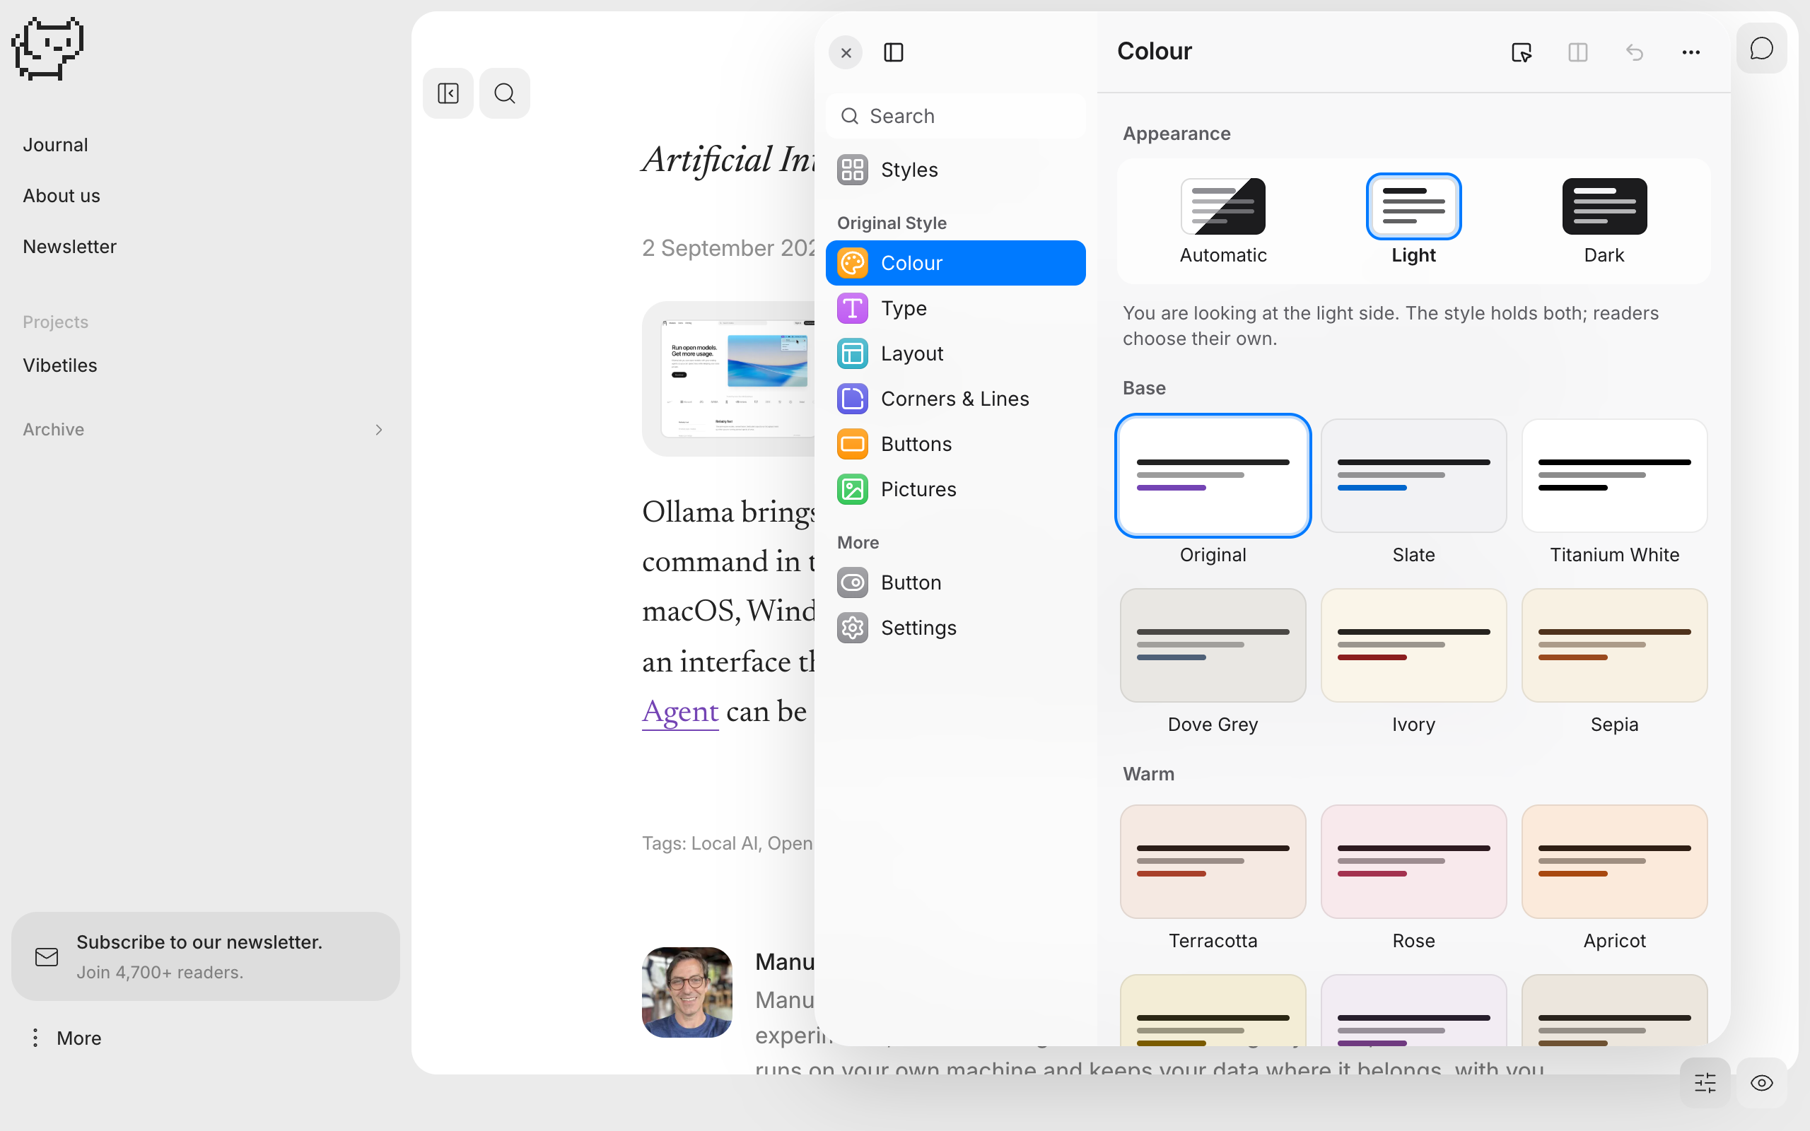Image resolution: width=1810 pixels, height=1131 pixels.
Task: Select the Automatic appearance option
Action: click(1223, 221)
